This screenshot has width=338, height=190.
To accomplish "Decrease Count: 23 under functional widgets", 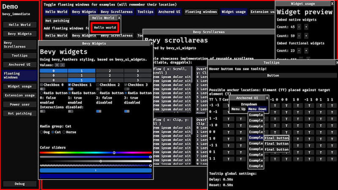I will pos(299,51).
